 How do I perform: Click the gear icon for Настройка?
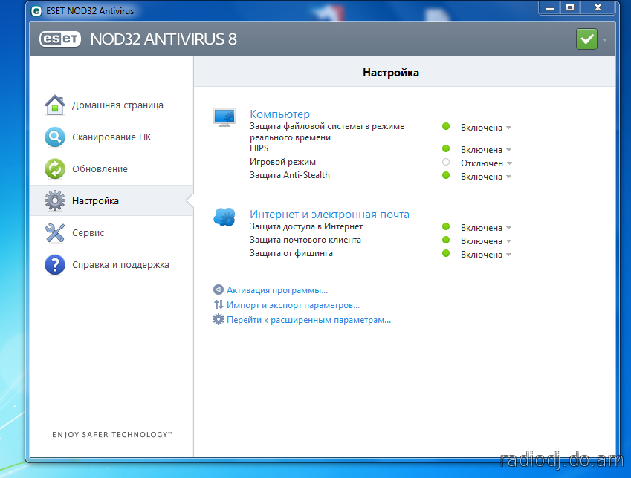(x=55, y=200)
